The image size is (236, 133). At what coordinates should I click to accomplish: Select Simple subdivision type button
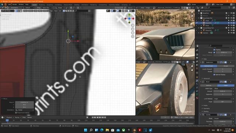coord(226,66)
